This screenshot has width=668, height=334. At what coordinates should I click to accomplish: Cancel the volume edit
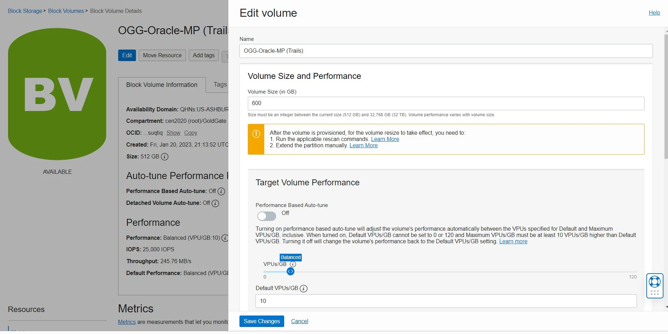299,321
